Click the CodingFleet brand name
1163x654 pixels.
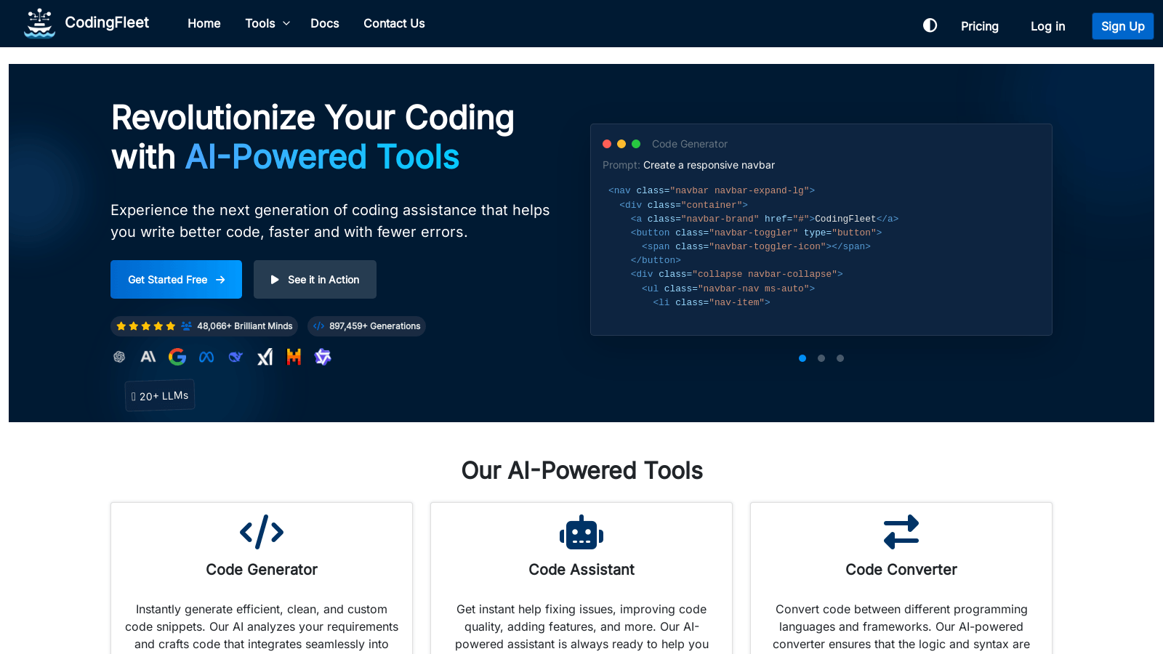click(107, 23)
